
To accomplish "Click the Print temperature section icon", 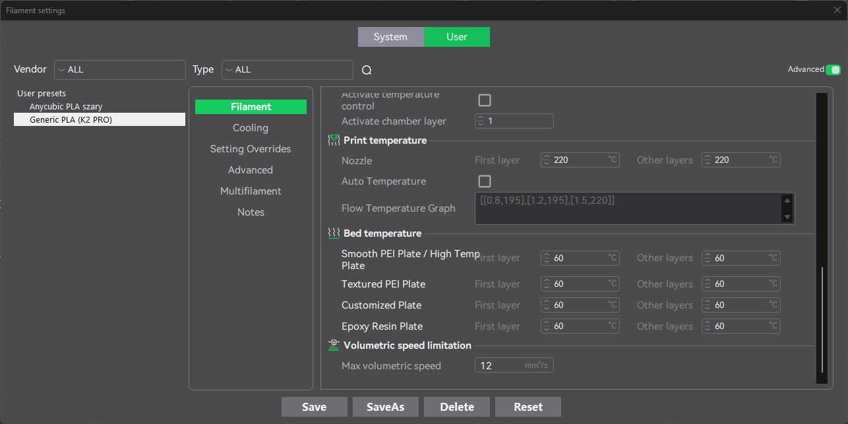I will (334, 140).
